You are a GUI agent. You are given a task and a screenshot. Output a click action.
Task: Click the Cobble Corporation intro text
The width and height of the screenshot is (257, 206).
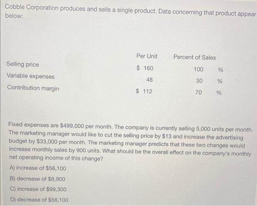click(130, 12)
